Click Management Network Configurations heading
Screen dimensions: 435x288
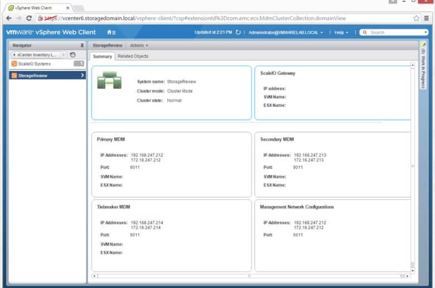pyautogui.click(x=297, y=207)
